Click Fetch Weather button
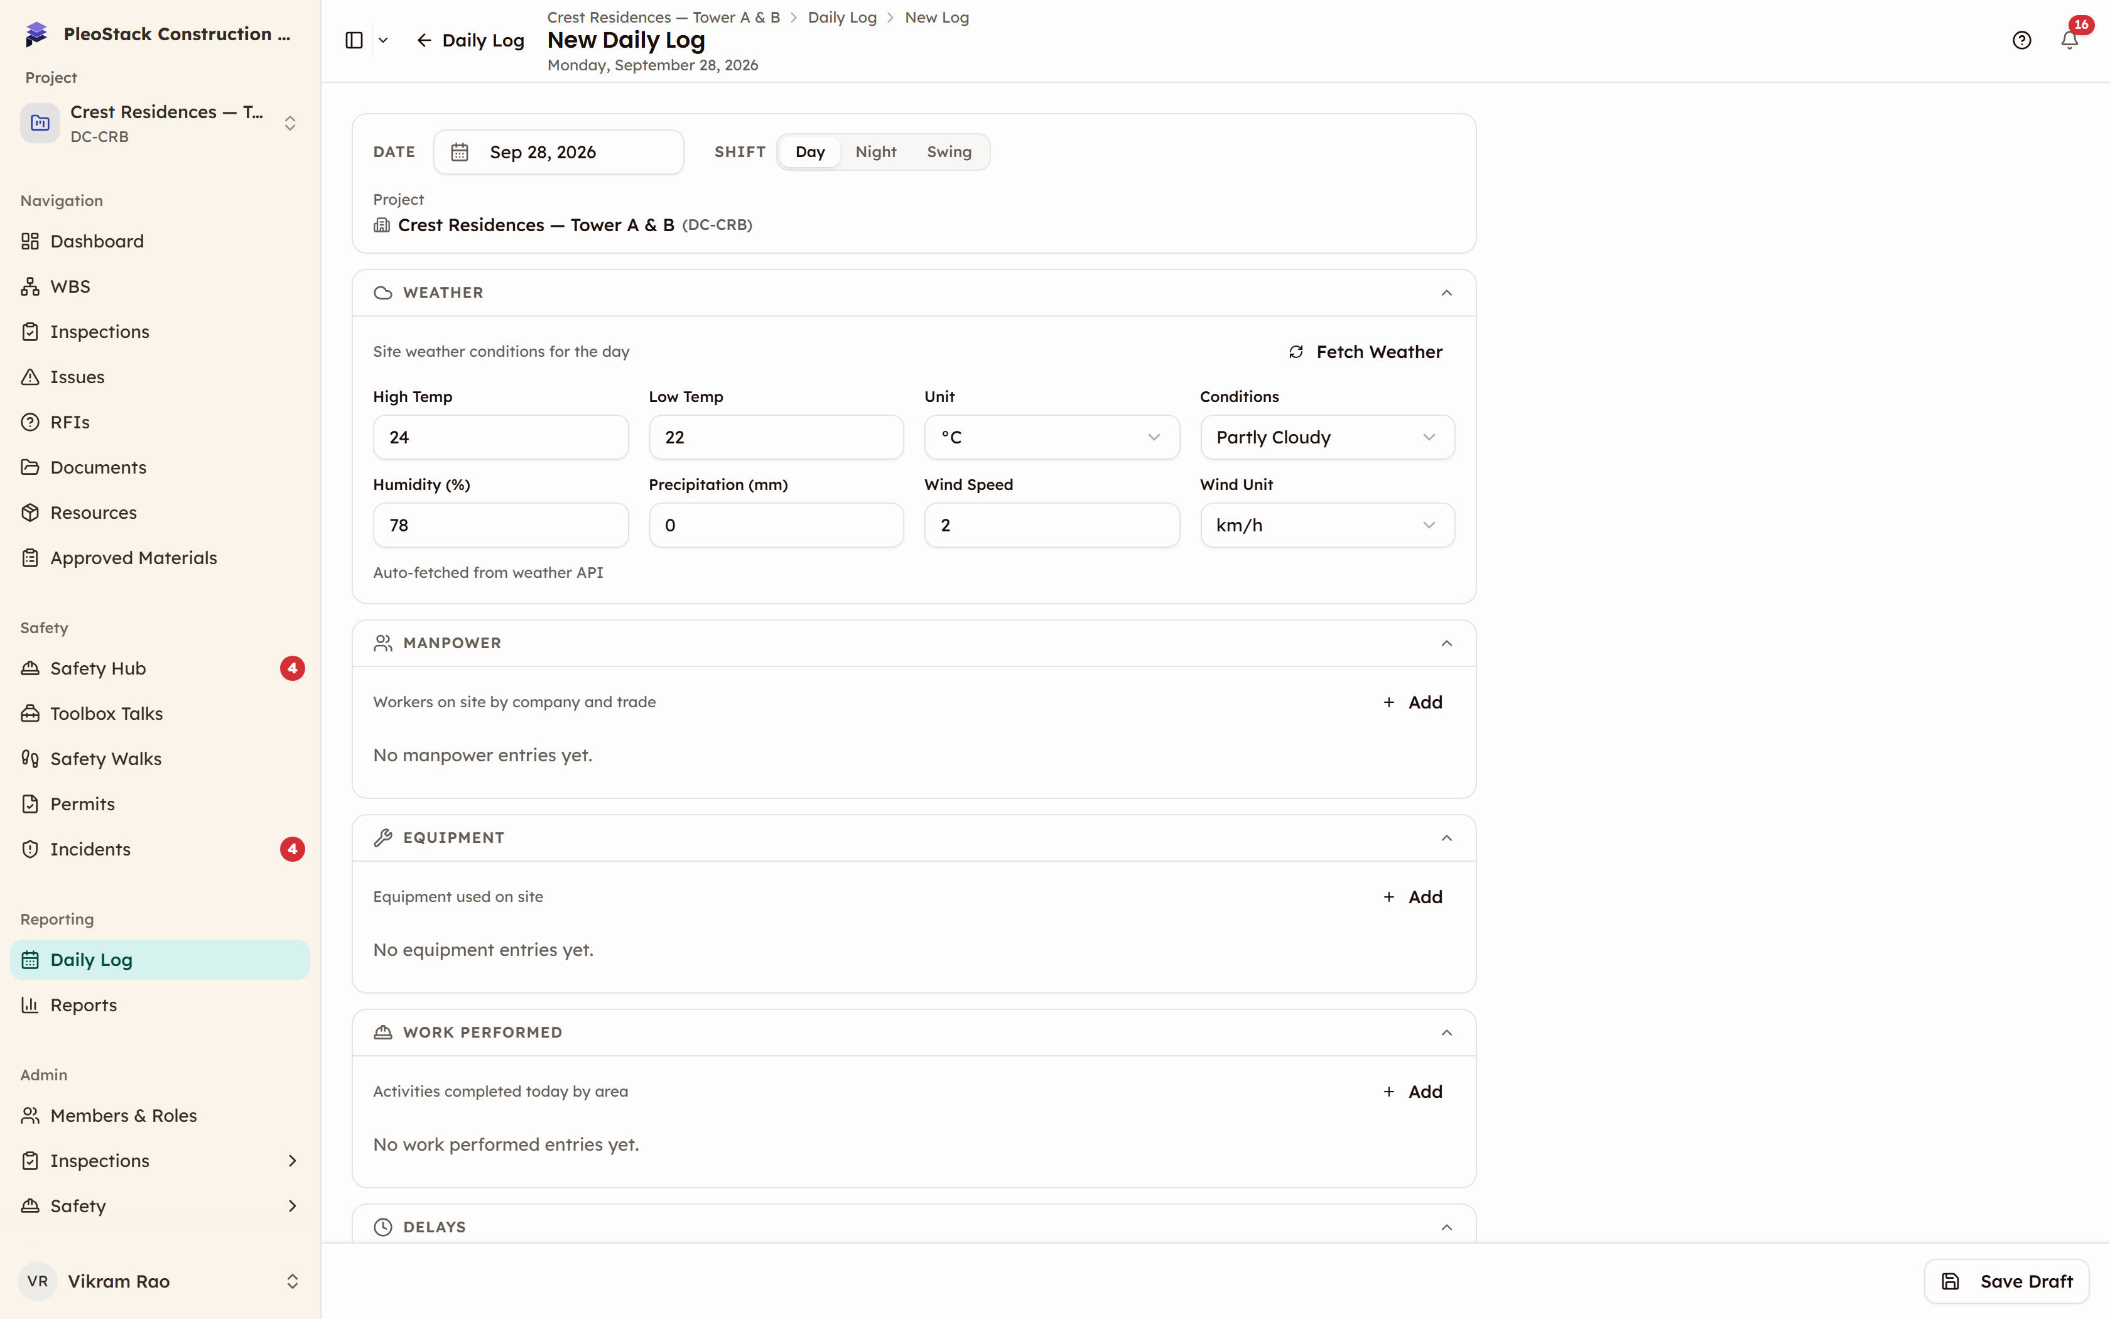 1365,352
